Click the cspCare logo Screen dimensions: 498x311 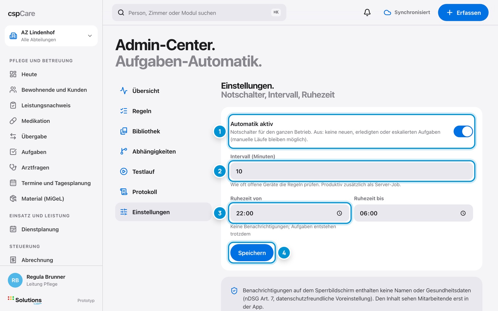point(21,13)
